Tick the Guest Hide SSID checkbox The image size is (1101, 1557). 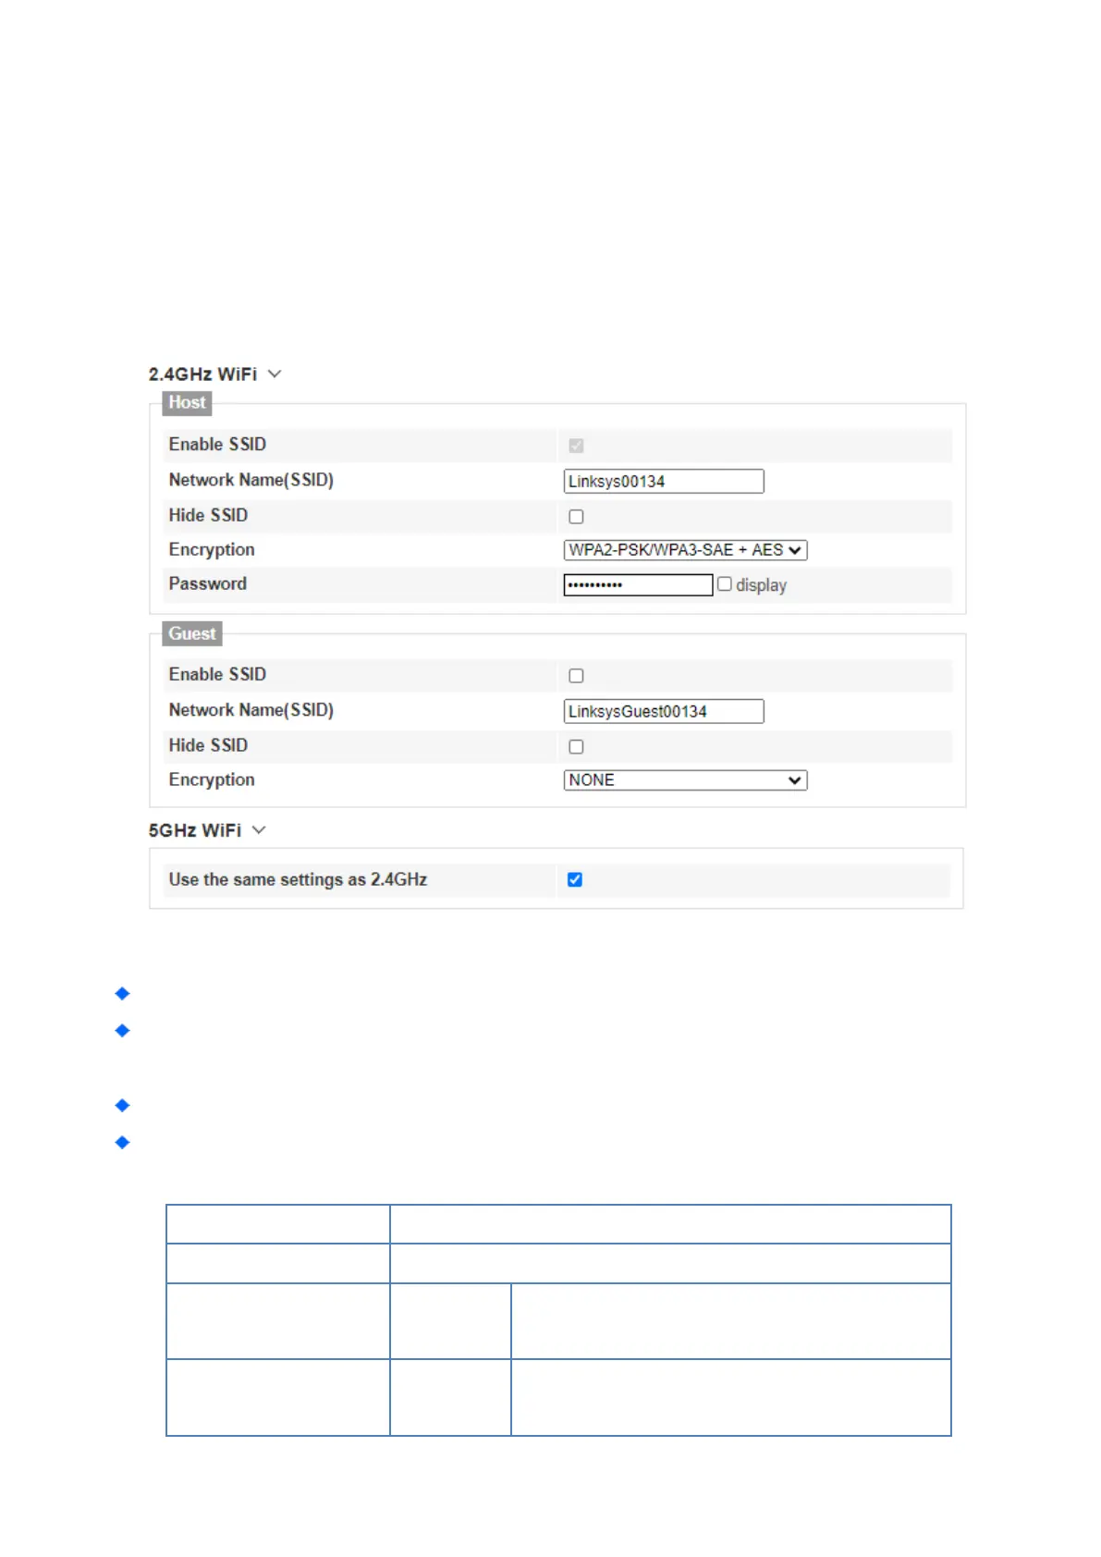point(576,747)
